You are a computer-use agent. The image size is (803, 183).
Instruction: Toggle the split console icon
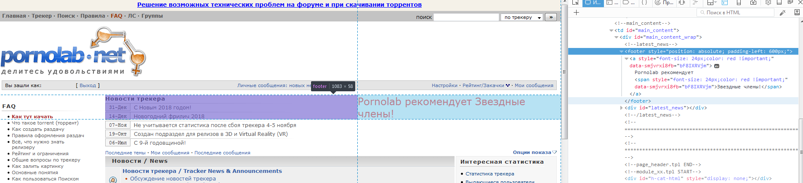[x=725, y=3]
